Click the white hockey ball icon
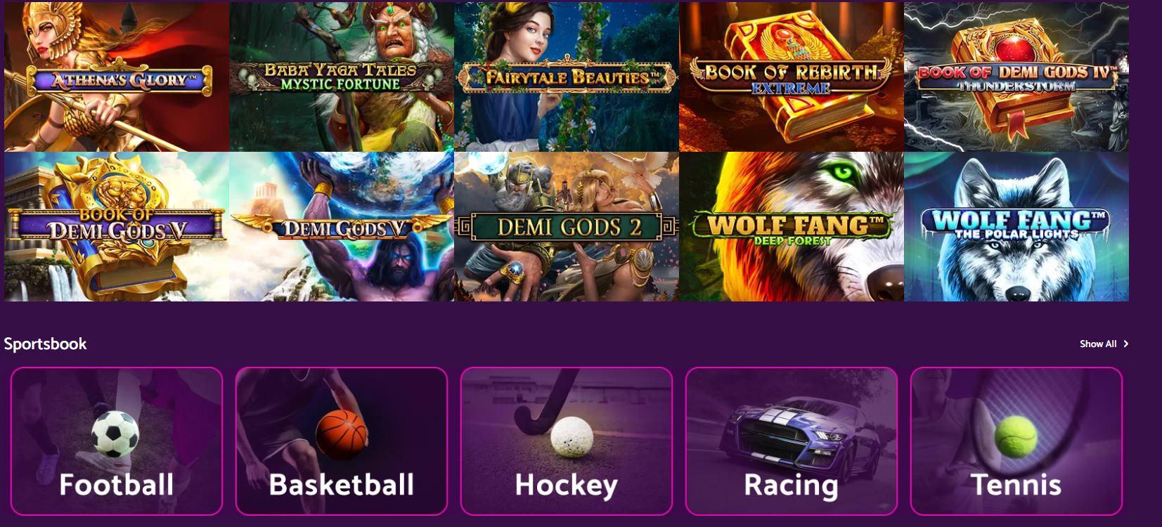Screen dimensions: 1162x527 (x=572, y=436)
